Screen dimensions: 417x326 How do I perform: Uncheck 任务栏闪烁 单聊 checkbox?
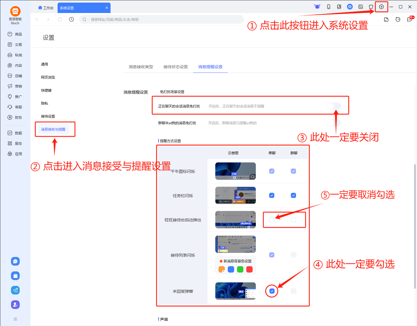[x=271, y=195]
